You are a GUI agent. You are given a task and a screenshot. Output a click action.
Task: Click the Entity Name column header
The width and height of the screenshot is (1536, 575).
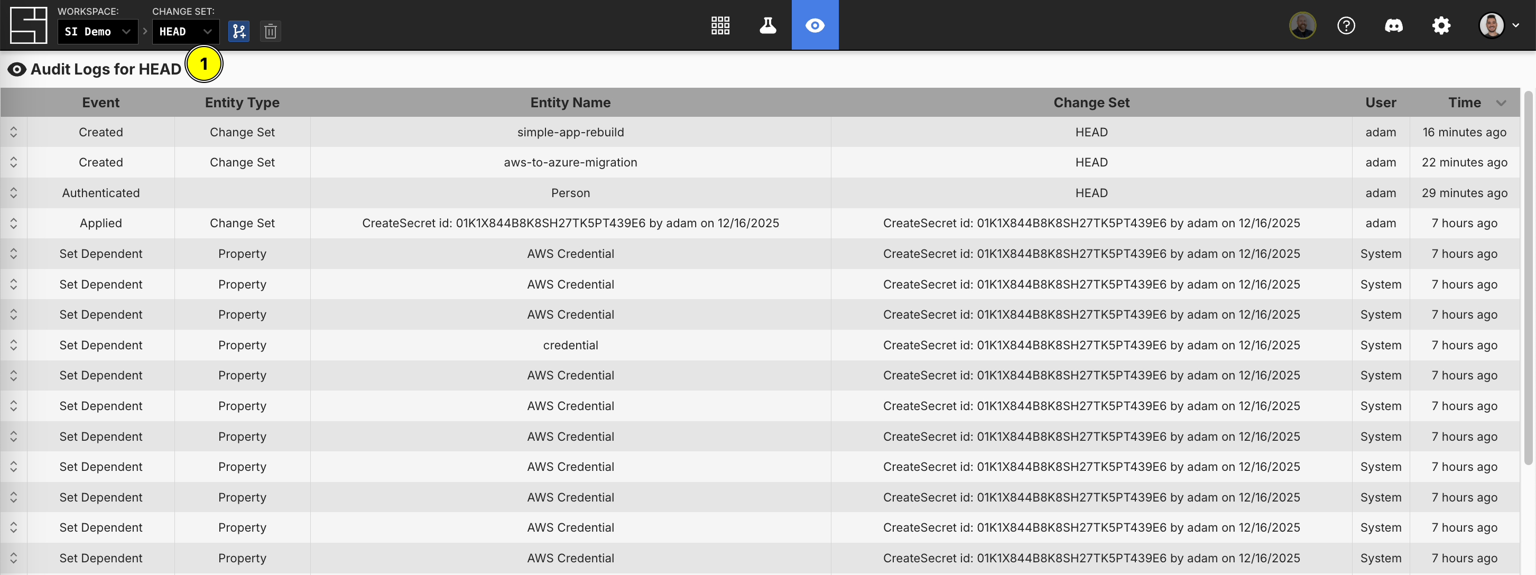click(x=570, y=103)
